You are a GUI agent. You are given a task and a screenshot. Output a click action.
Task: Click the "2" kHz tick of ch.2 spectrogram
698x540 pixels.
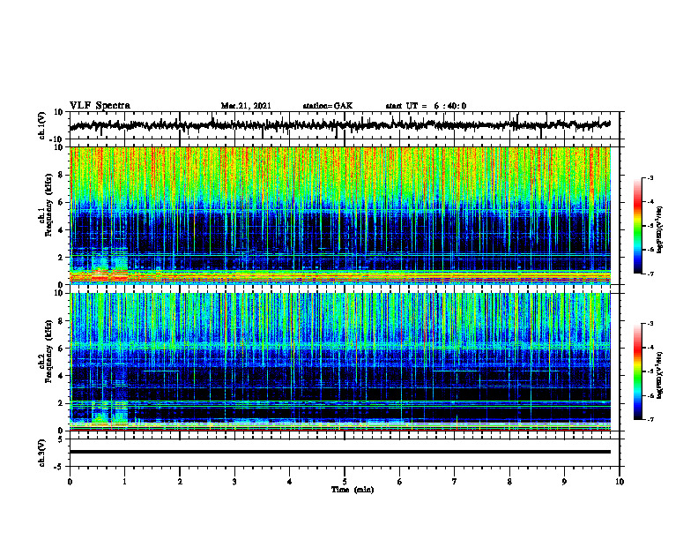coord(62,403)
